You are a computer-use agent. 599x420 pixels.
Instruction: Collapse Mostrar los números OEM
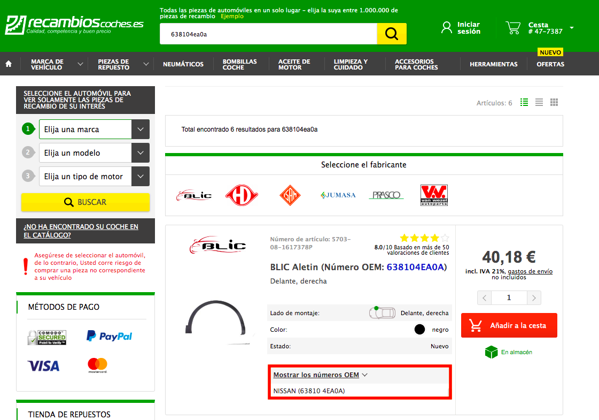[320, 375]
